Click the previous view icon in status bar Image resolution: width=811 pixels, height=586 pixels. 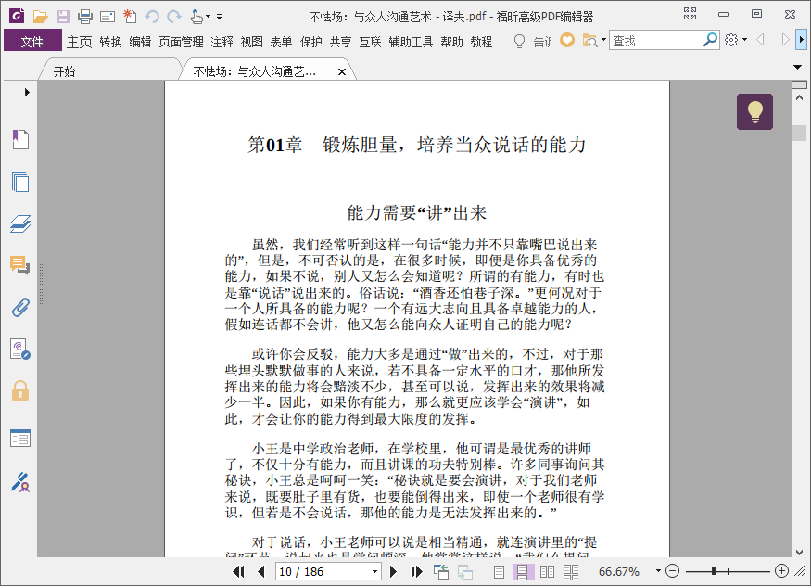(x=441, y=571)
